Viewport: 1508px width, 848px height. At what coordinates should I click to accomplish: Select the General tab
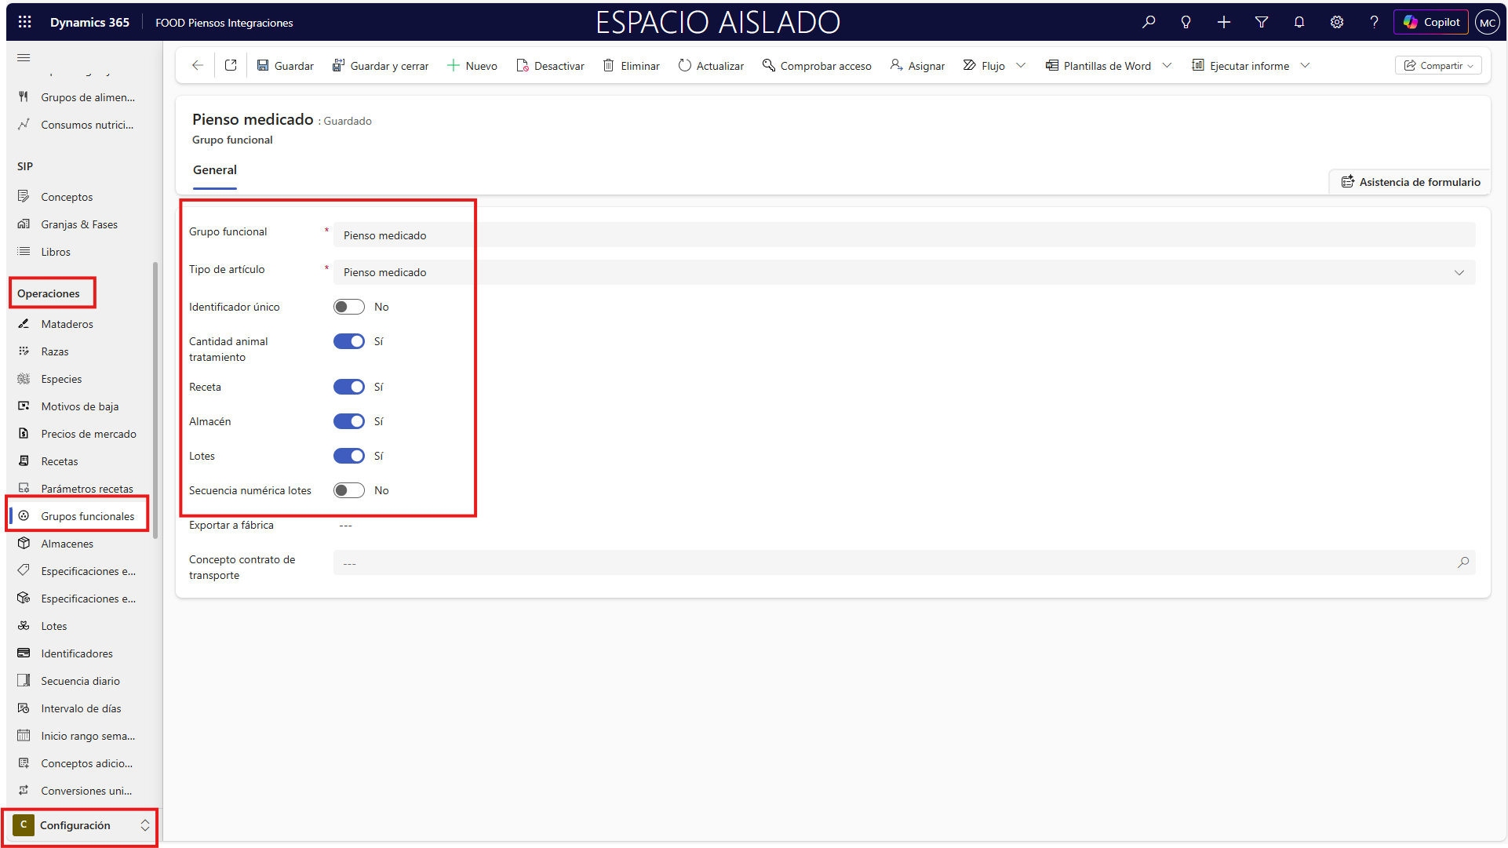coord(214,170)
